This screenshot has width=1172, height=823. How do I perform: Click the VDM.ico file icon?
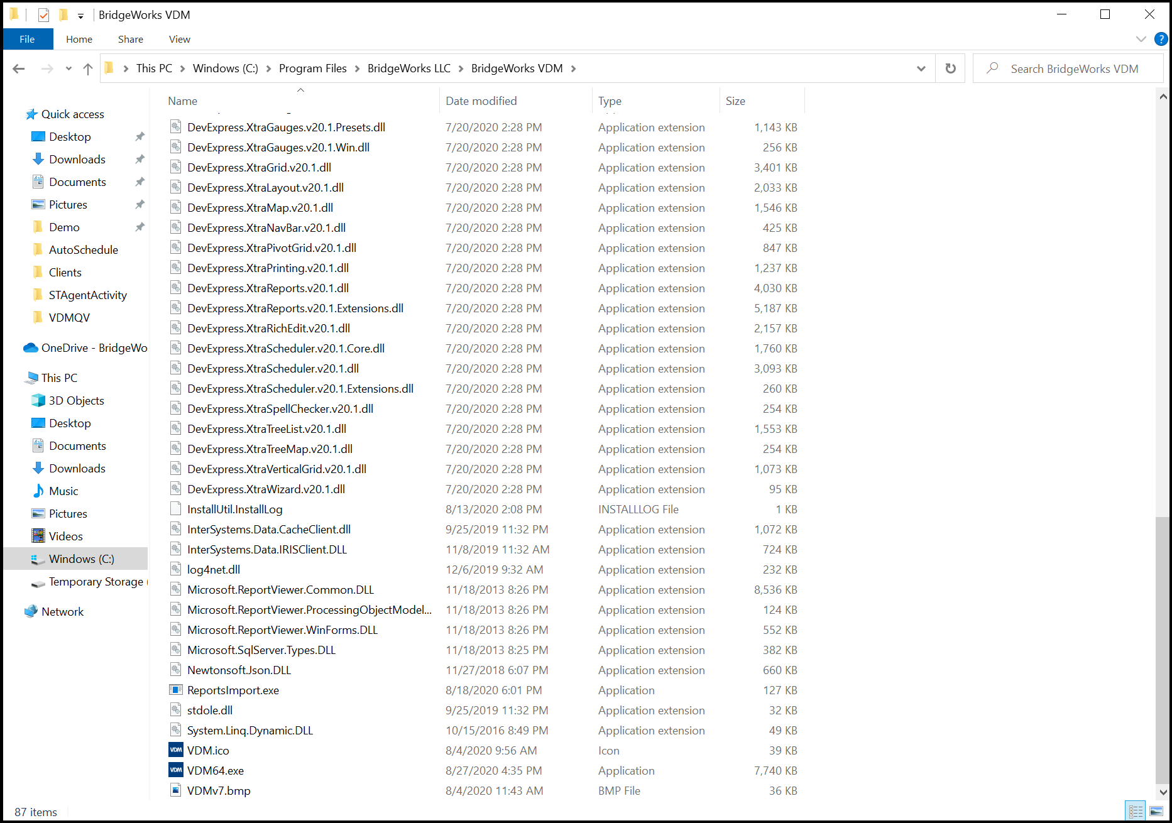pos(176,750)
